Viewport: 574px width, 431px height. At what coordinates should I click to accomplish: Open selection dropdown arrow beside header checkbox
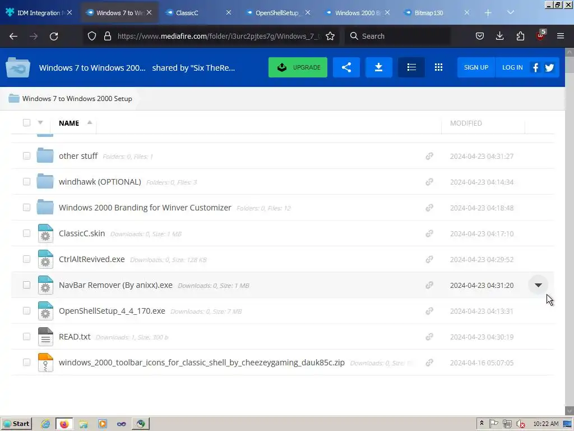pyautogui.click(x=40, y=122)
